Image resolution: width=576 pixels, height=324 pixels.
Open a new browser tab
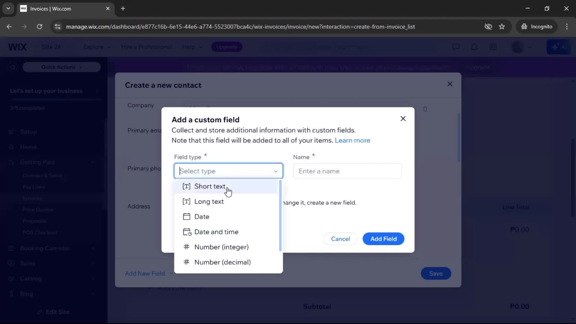point(123,8)
